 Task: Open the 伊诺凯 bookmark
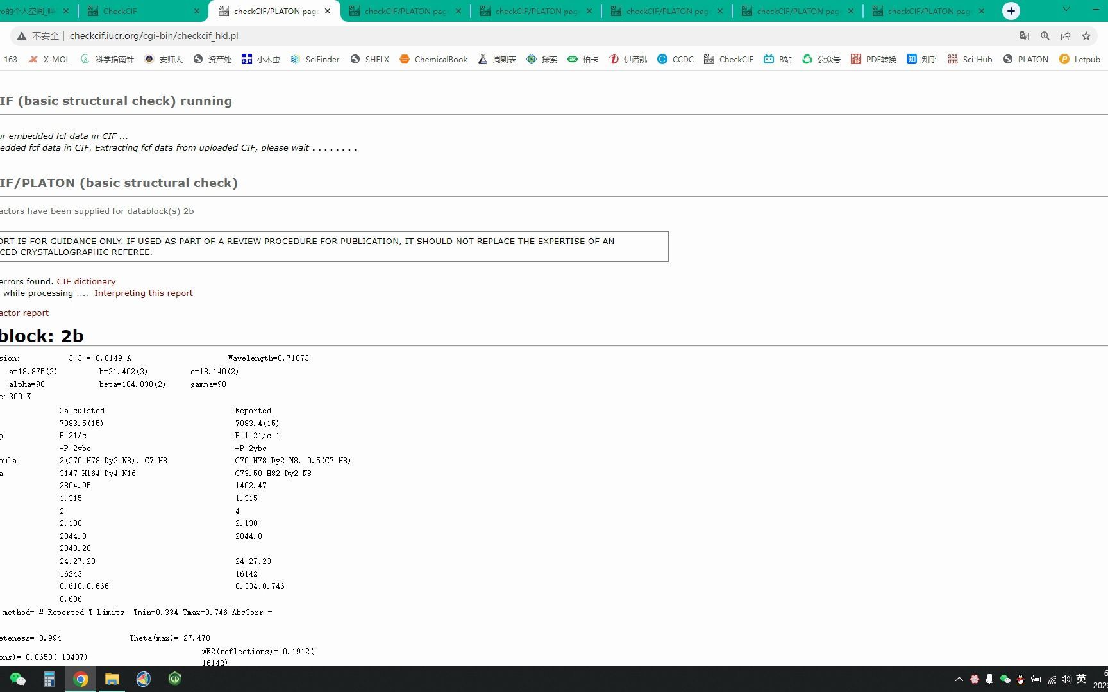(x=628, y=59)
